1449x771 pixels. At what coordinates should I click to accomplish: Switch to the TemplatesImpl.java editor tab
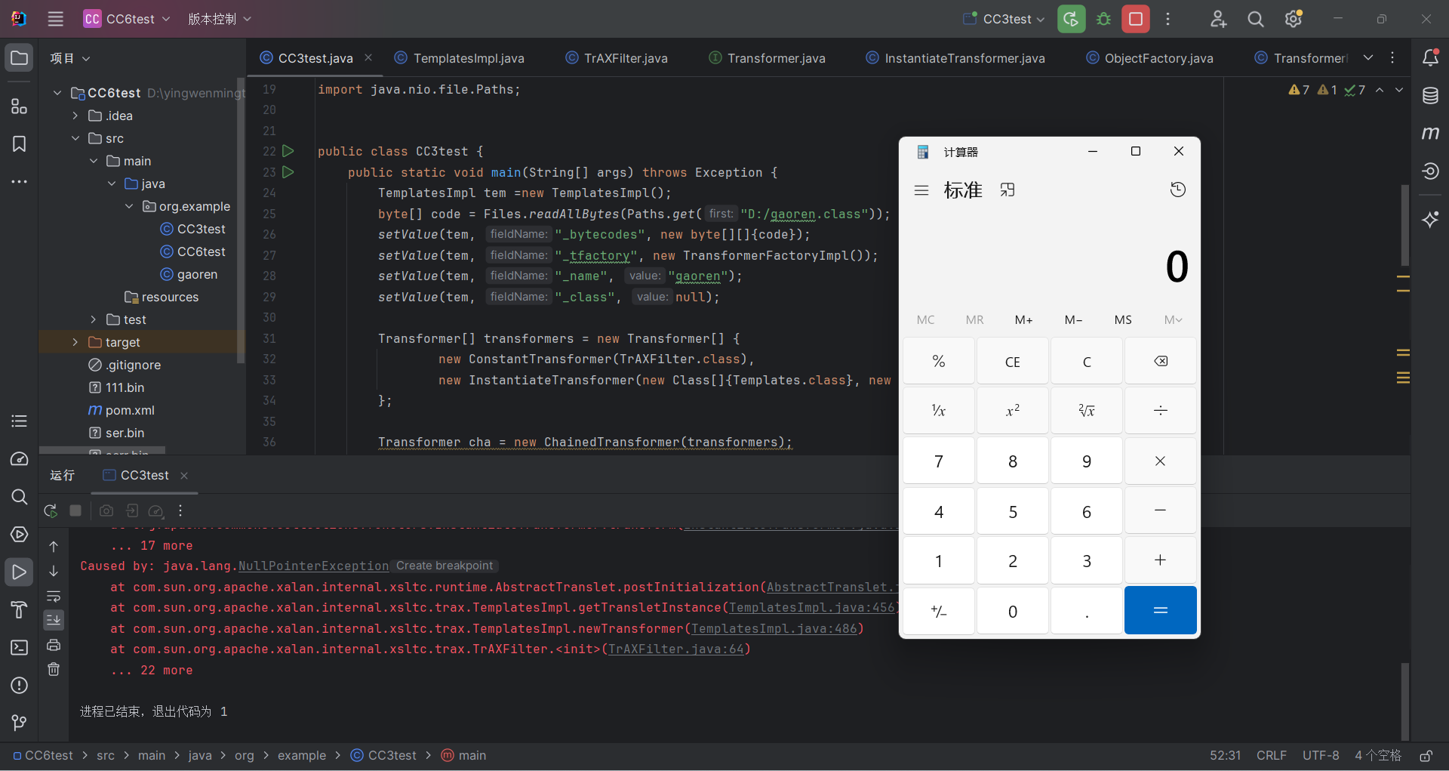(460, 58)
